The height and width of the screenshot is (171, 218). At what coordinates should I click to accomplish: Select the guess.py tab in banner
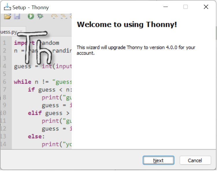(9, 32)
